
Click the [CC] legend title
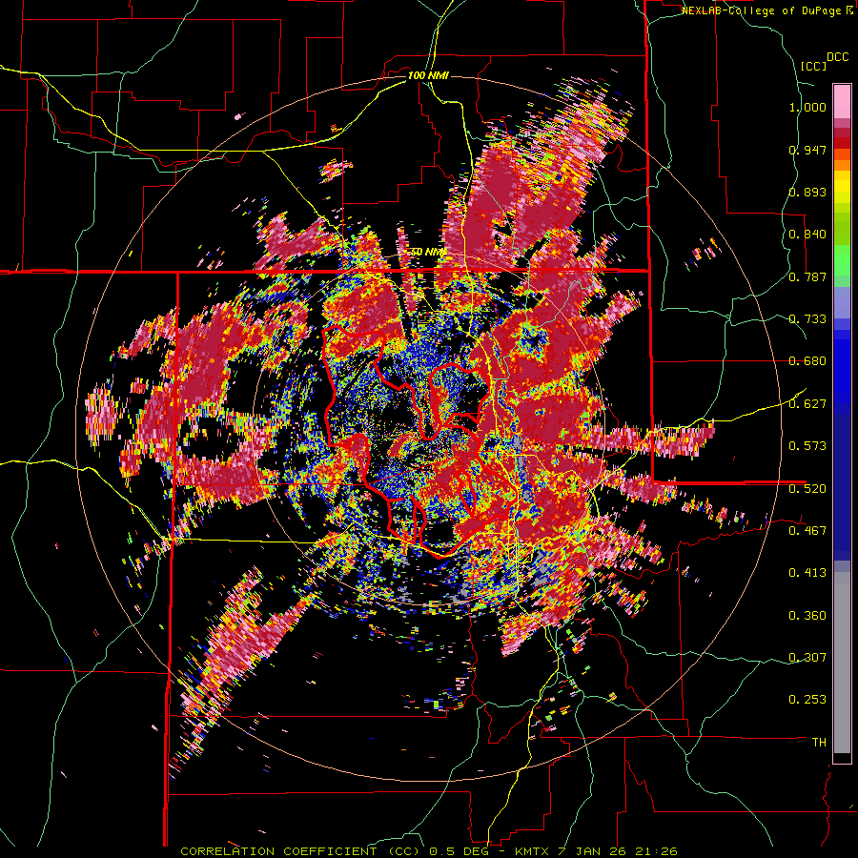814,66
